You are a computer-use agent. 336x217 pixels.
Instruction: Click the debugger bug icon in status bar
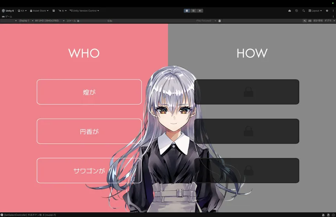coord(323,215)
